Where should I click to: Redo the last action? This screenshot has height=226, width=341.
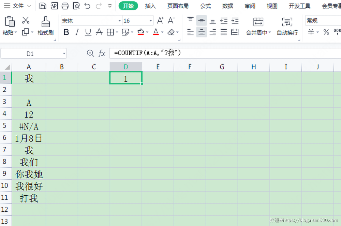click(99, 6)
